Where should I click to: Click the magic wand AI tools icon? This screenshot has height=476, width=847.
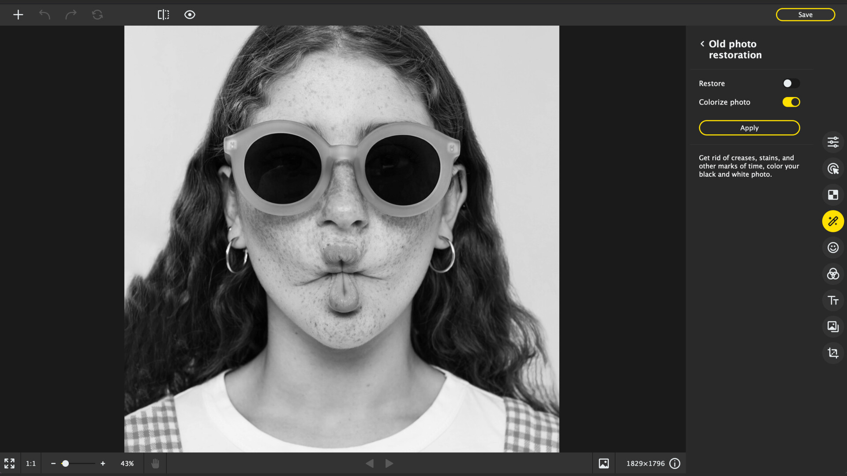coord(833,221)
